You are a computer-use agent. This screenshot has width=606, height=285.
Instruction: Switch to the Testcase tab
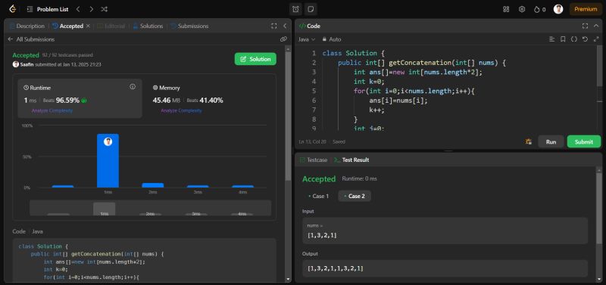[314, 160]
